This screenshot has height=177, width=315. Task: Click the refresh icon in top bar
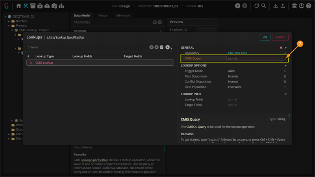257,6
